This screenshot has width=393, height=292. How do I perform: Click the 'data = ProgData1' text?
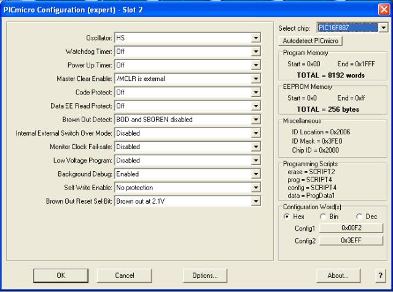pyautogui.click(x=311, y=196)
